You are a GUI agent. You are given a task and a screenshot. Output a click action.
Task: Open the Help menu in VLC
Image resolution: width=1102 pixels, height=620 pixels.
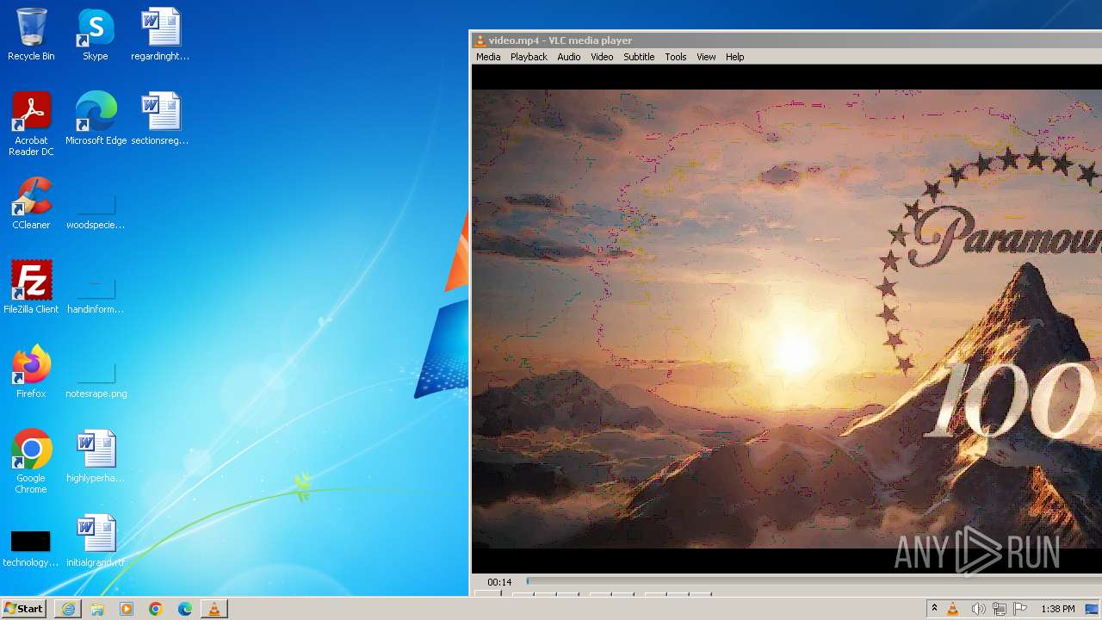[734, 57]
